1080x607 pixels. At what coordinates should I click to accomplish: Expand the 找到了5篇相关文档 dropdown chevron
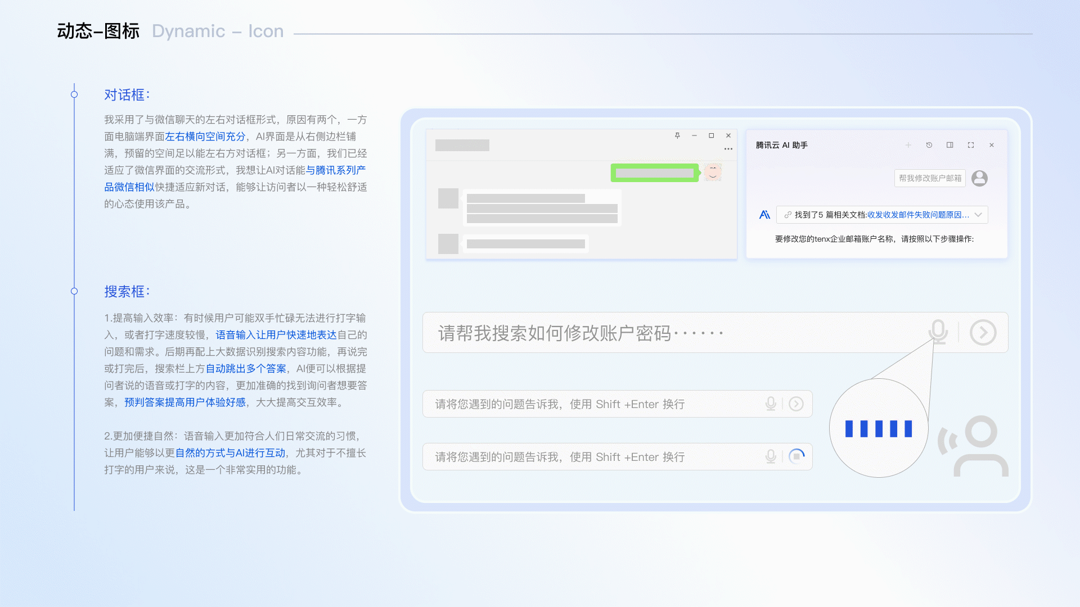coord(978,215)
